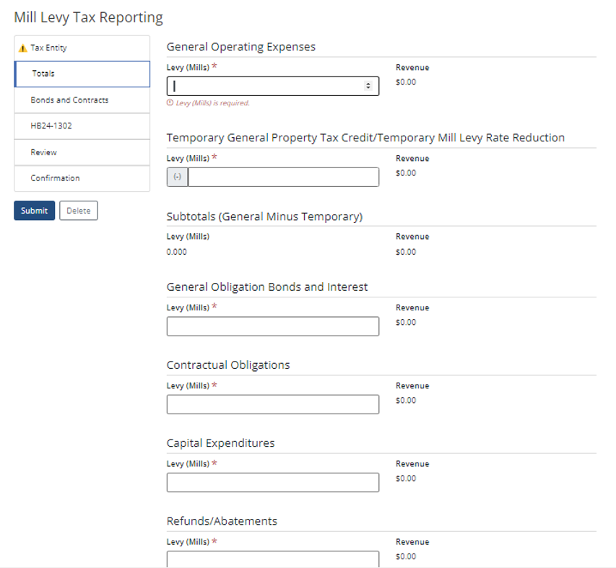This screenshot has height=568, width=616.
Task: Click the Levy (Mills) is required message
Action: pos(214,103)
